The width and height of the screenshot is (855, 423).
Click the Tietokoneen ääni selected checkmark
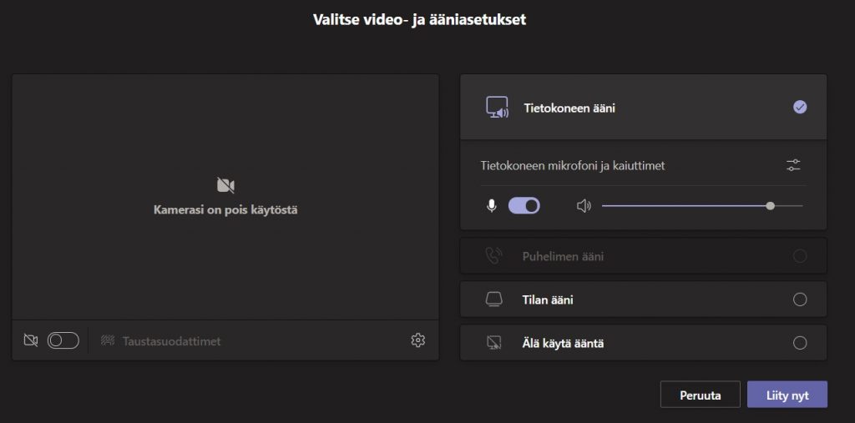click(800, 107)
